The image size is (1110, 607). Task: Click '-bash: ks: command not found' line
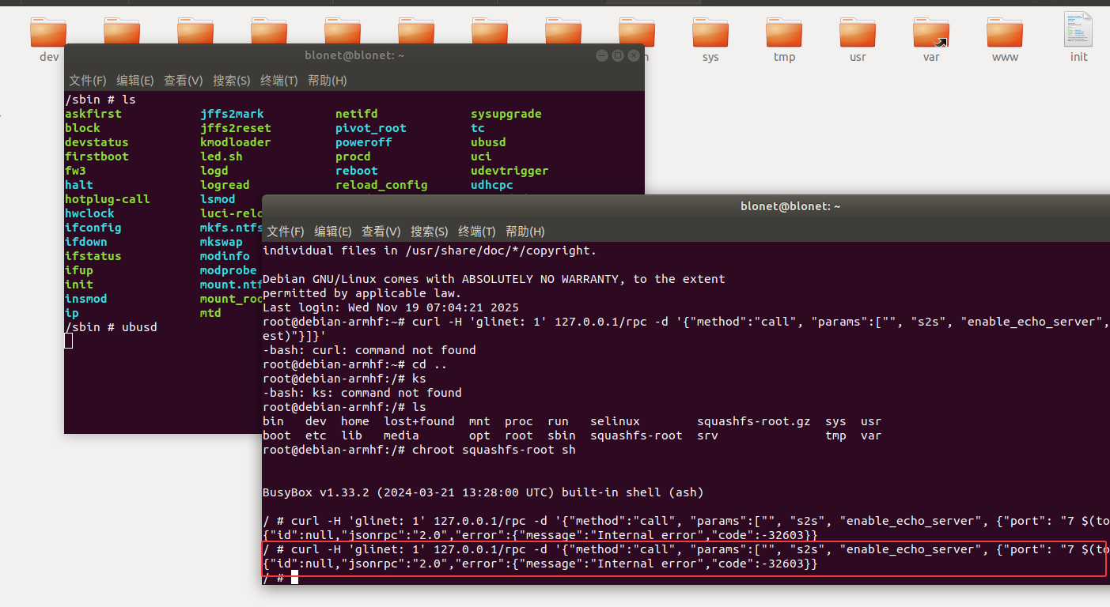click(x=362, y=393)
